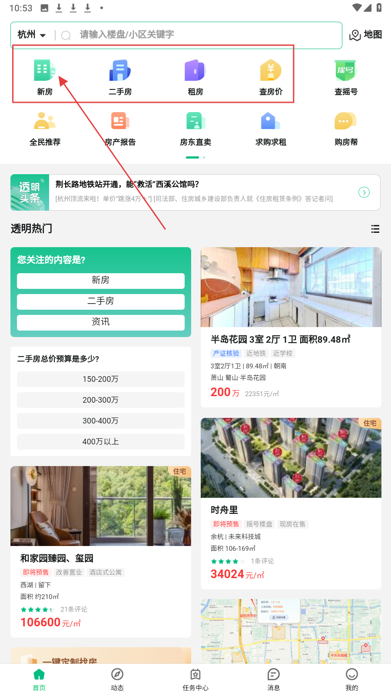Image resolution: width=391 pixels, height=695 pixels.
Task: Open the 新房 new homes icon
Action: (x=45, y=70)
